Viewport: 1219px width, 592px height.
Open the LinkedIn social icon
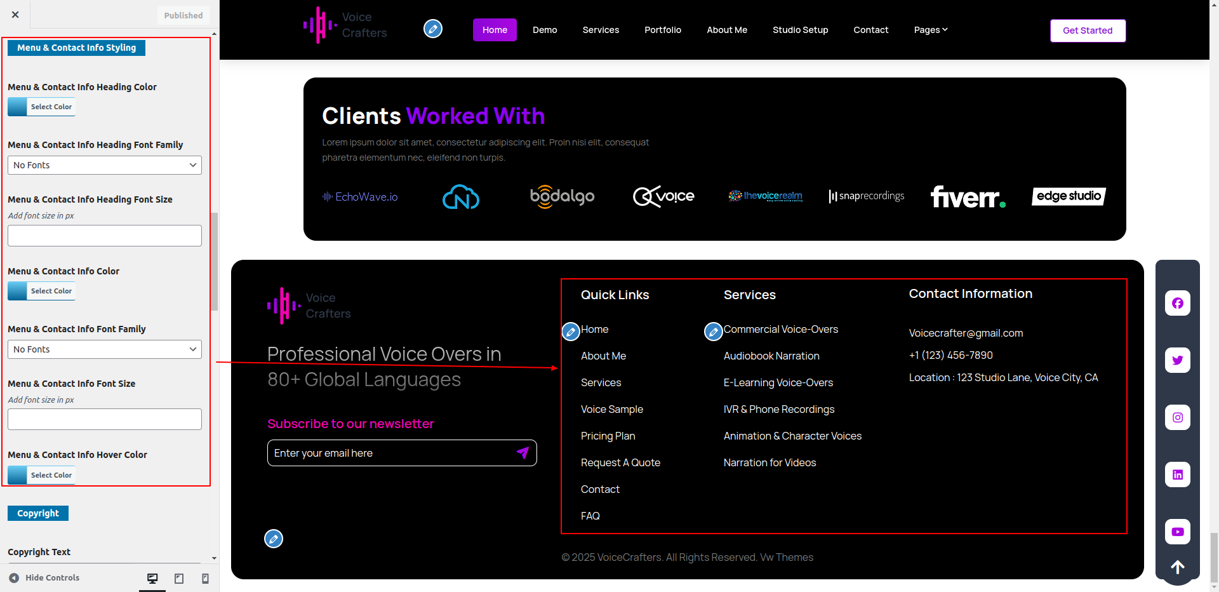tap(1177, 474)
